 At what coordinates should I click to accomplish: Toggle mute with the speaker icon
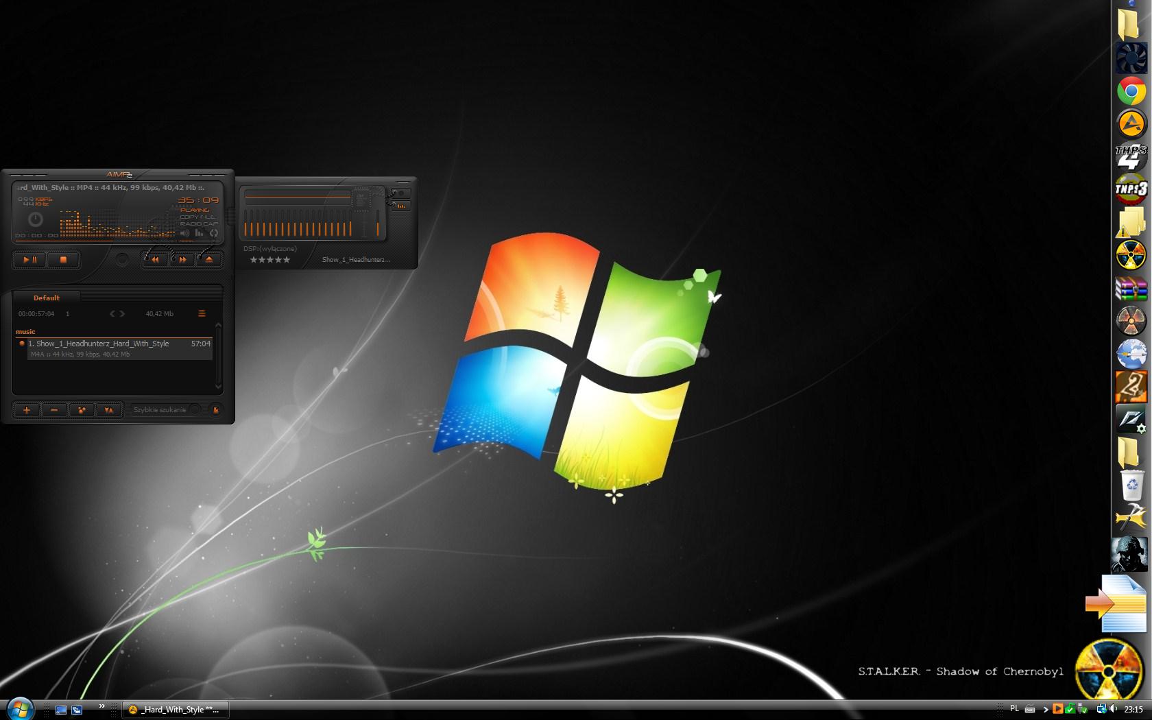pos(184,233)
